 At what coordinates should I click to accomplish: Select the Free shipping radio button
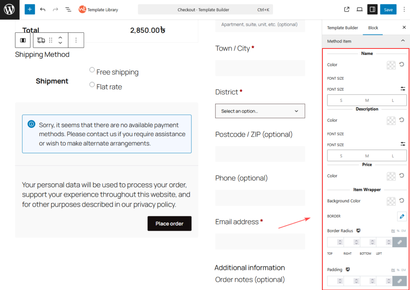(x=92, y=70)
